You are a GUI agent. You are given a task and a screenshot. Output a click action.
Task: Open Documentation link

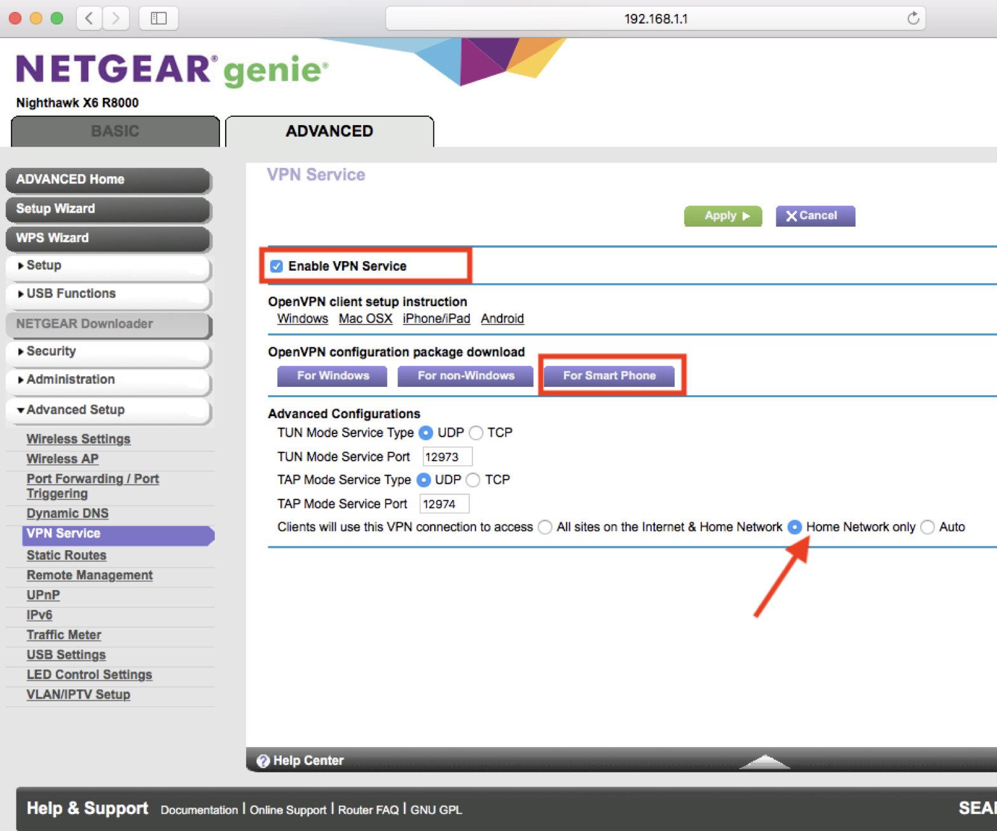tap(199, 810)
